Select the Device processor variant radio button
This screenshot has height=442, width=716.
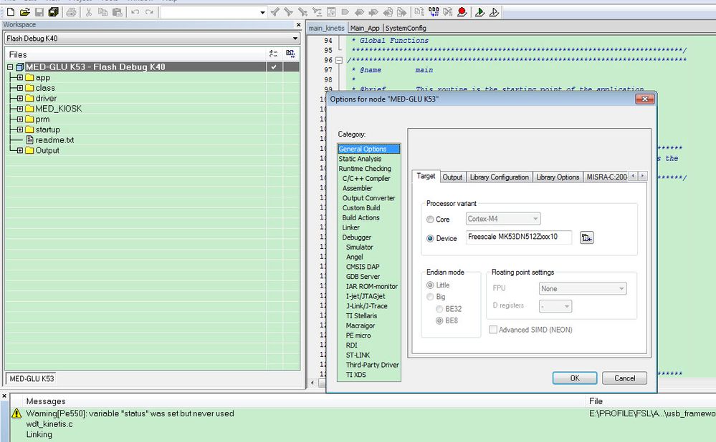coord(430,238)
